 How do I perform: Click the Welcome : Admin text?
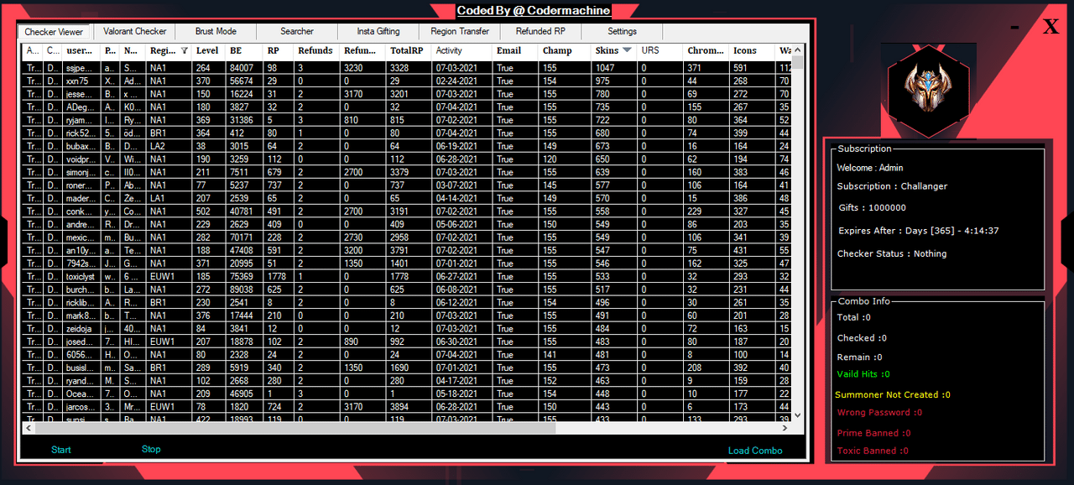coord(870,168)
